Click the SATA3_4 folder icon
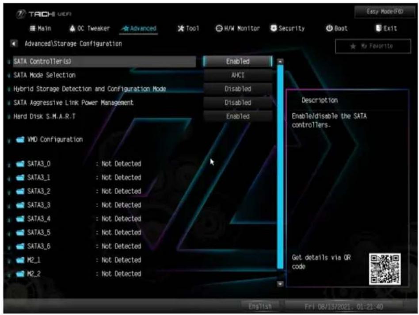 [x=20, y=219]
